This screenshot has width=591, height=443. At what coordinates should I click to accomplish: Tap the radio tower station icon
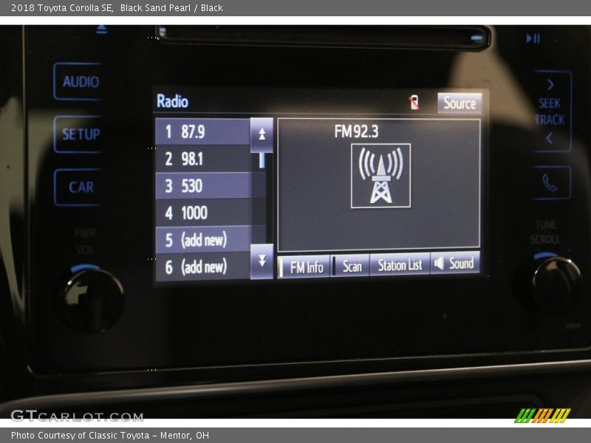[x=380, y=176]
